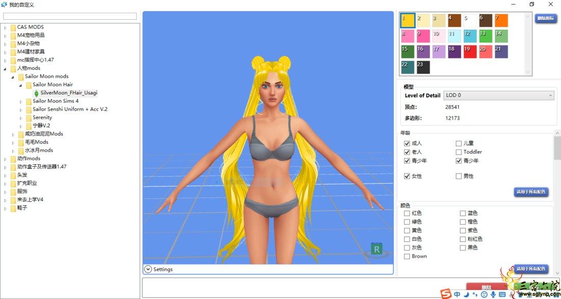This screenshot has width=561, height=299.
Task: Check the 蓝色 color tag checkbox
Action: [x=463, y=213]
